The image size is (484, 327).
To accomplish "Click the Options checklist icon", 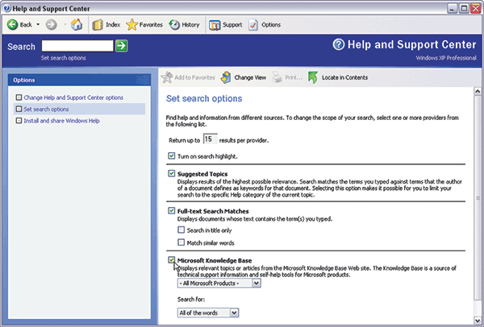I will pos(253,25).
